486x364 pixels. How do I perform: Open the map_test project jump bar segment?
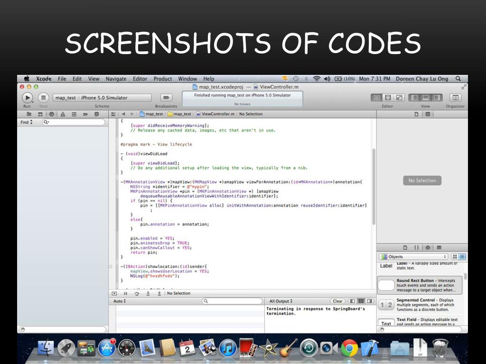pos(151,114)
